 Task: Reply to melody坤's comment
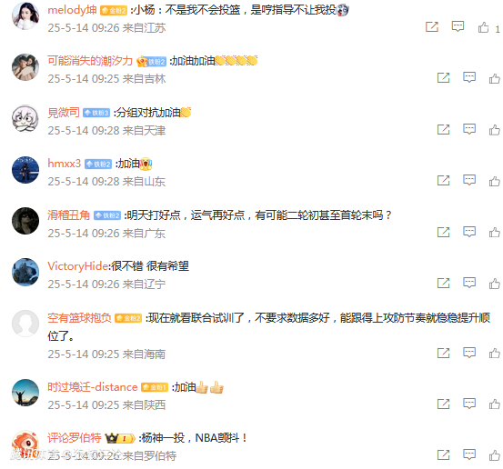(x=458, y=26)
